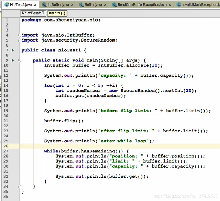The height and width of the screenshot is (201, 220).
Task: Click the "capacity: " string on line 12
Action: point(115,75)
